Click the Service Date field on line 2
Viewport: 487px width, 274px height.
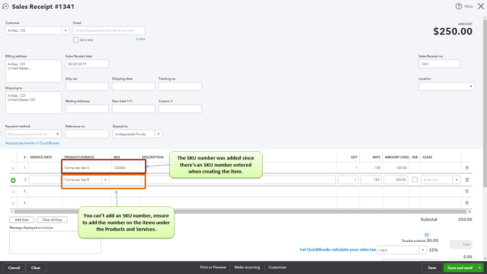[x=45, y=179]
